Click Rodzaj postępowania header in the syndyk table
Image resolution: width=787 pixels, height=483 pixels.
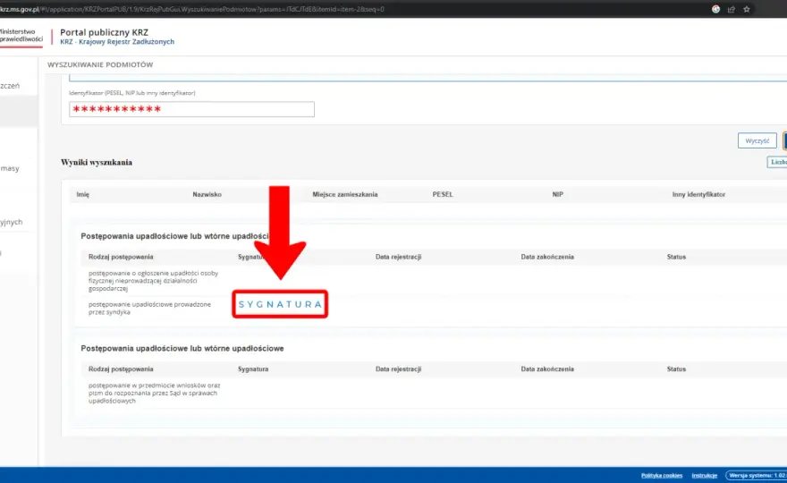[x=121, y=257]
